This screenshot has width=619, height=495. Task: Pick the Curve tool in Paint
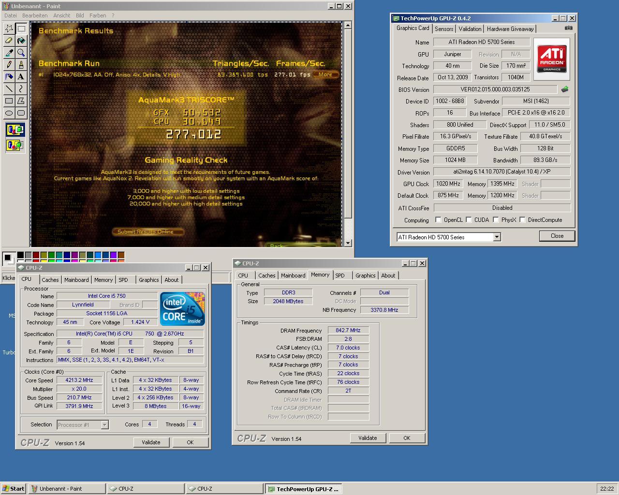tap(21, 88)
